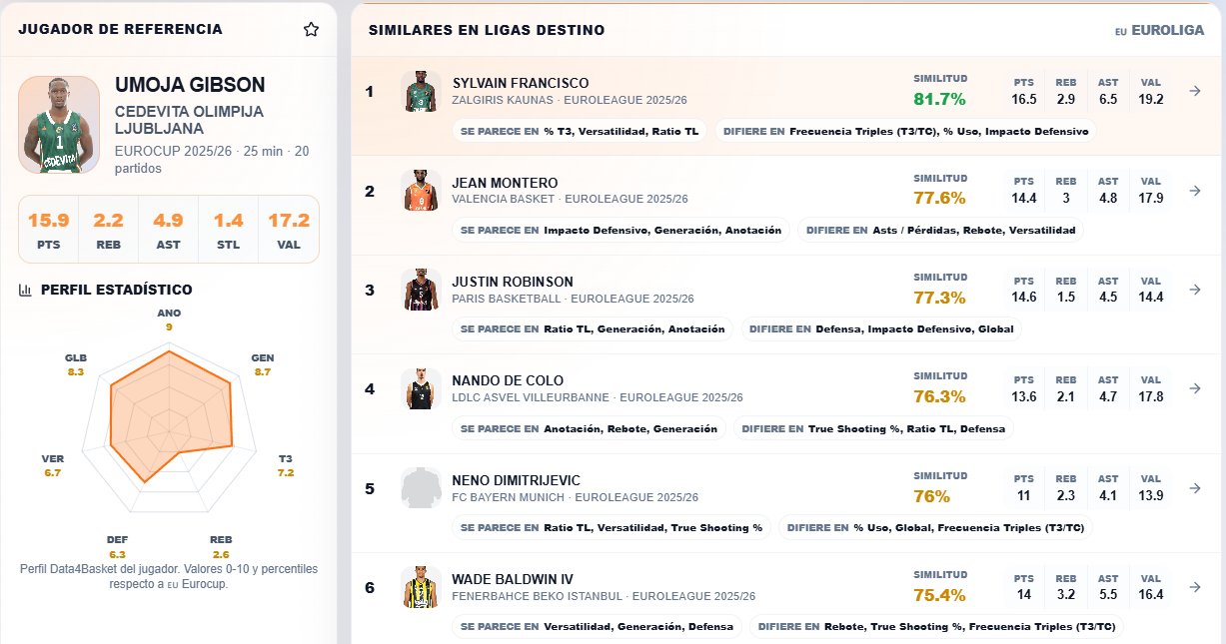Select the 15.9 PTS stat box

49,229
